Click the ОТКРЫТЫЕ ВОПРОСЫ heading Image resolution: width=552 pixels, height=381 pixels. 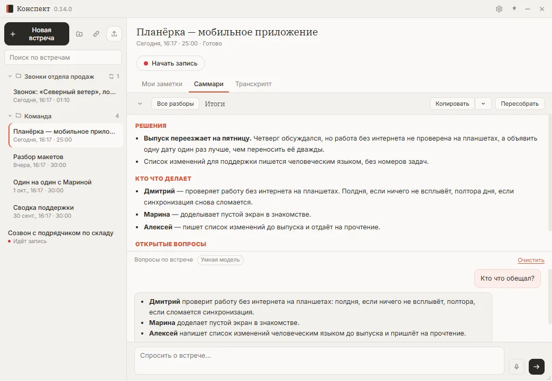(171, 244)
